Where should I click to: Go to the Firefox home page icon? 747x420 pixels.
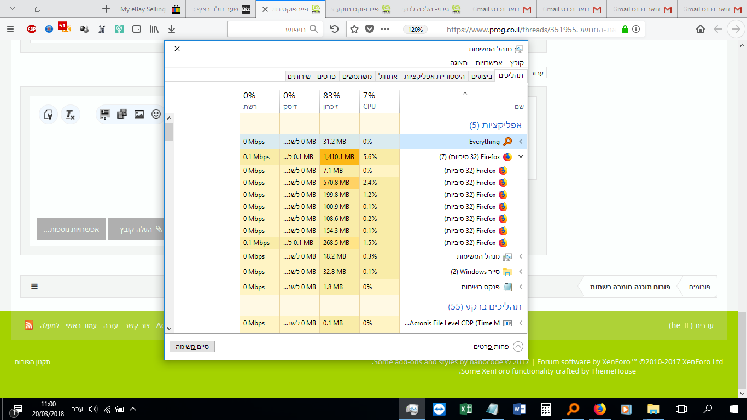pos(700,29)
